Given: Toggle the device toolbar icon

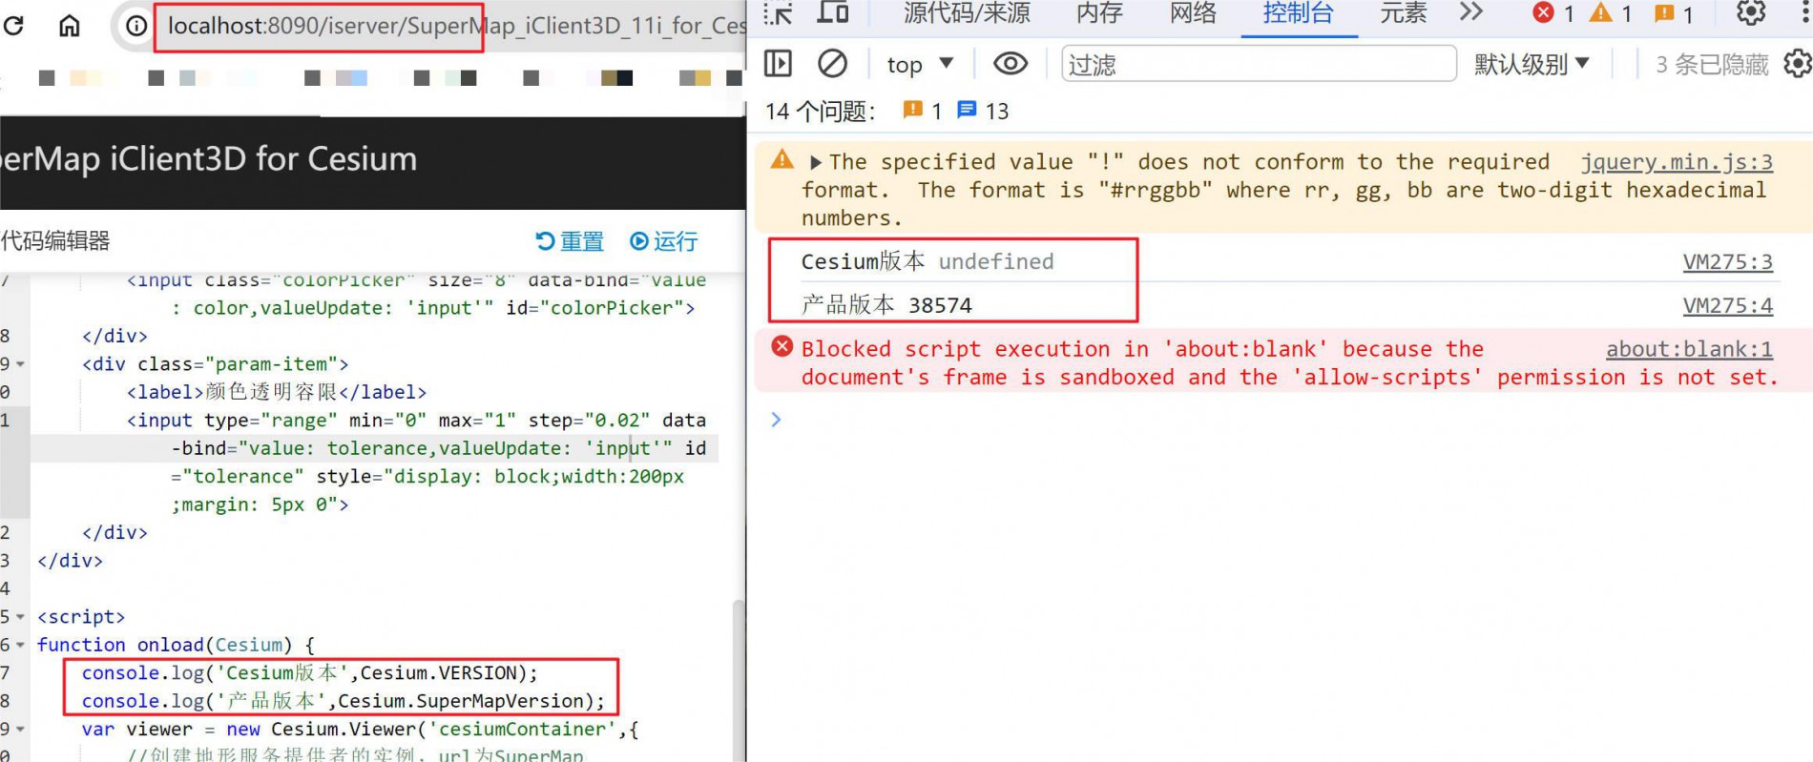Looking at the screenshot, I should point(833,13).
